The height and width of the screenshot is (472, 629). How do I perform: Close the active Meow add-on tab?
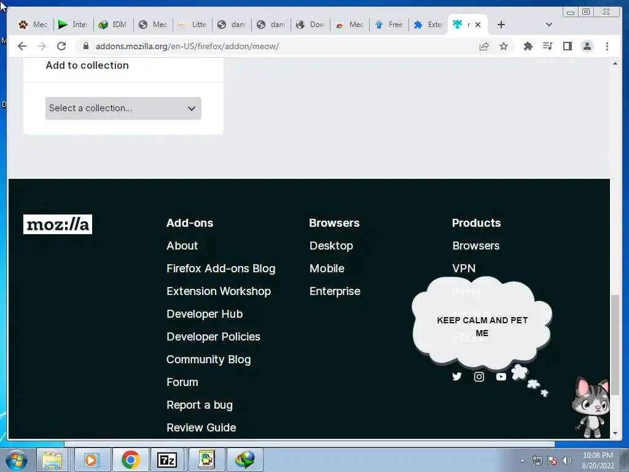click(478, 25)
